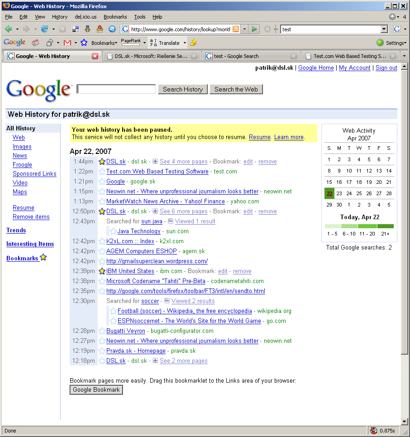Click the Search the Web button
The image size is (410, 437).
[236, 90]
